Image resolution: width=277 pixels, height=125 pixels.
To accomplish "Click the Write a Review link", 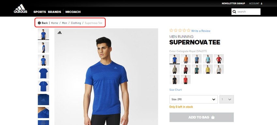I will coord(201,31).
